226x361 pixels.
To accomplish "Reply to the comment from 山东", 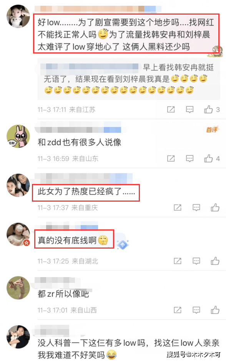I will (x=189, y=159).
